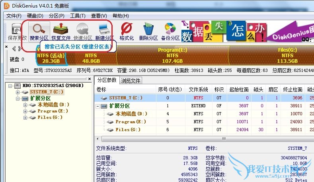Viewport: 314px width, 182px height.
Task: Select 本地磁盘 (D:) row in partition table
Action: (204, 114)
